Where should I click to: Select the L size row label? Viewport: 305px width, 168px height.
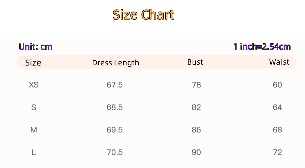[34, 152]
